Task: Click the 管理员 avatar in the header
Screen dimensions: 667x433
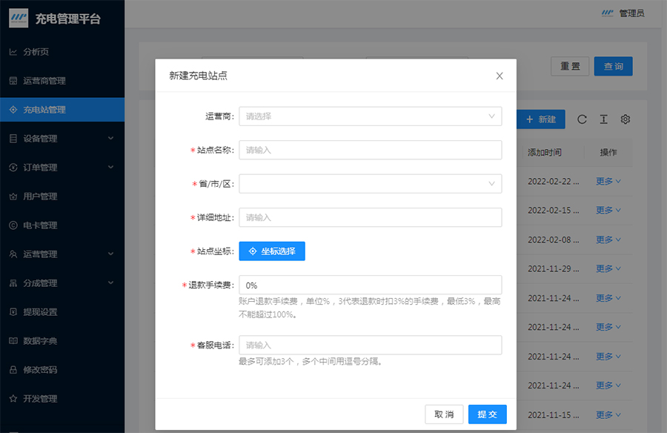Action: tap(608, 13)
